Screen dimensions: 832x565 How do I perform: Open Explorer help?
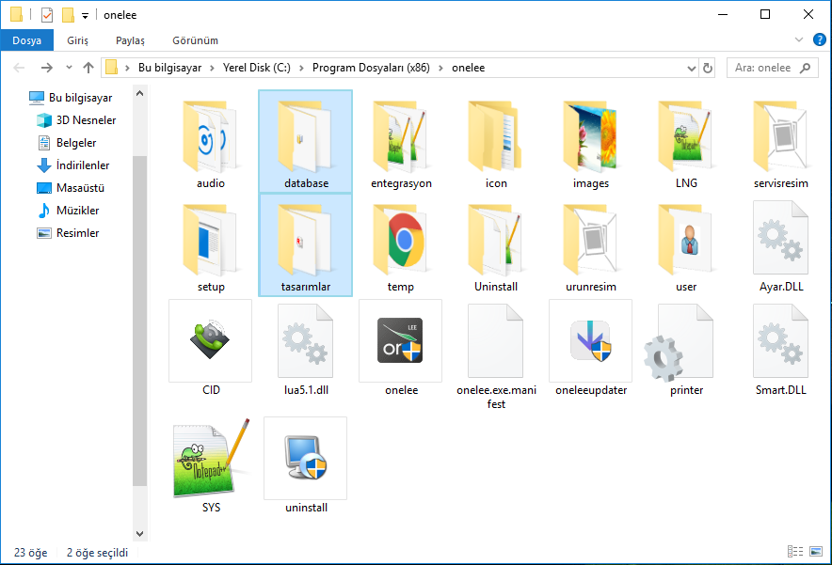(819, 39)
